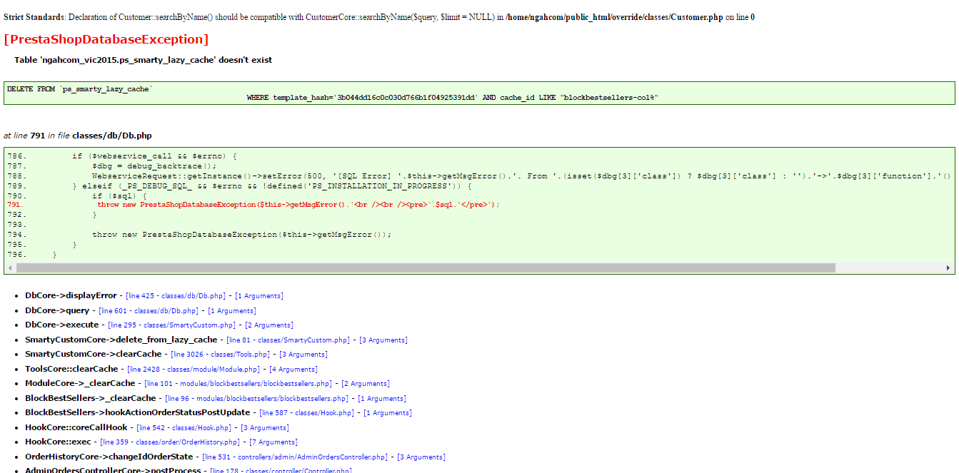
Task: Open HookCore::coreCallHook line 542 link
Action: tap(184, 427)
